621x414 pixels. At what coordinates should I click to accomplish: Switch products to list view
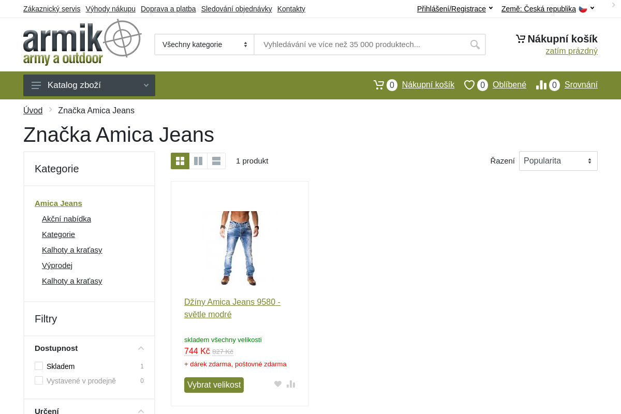click(216, 161)
